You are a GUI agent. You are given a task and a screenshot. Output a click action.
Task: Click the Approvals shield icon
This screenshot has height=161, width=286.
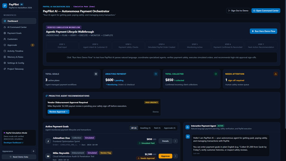5,45
